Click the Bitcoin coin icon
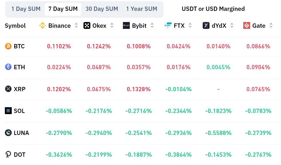281x165 pixels. [x=8, y=46]
